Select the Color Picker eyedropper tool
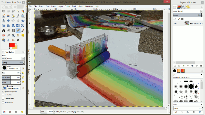Image resolution: width=205 pixels, height=115 pixels. tap(18, 16)
